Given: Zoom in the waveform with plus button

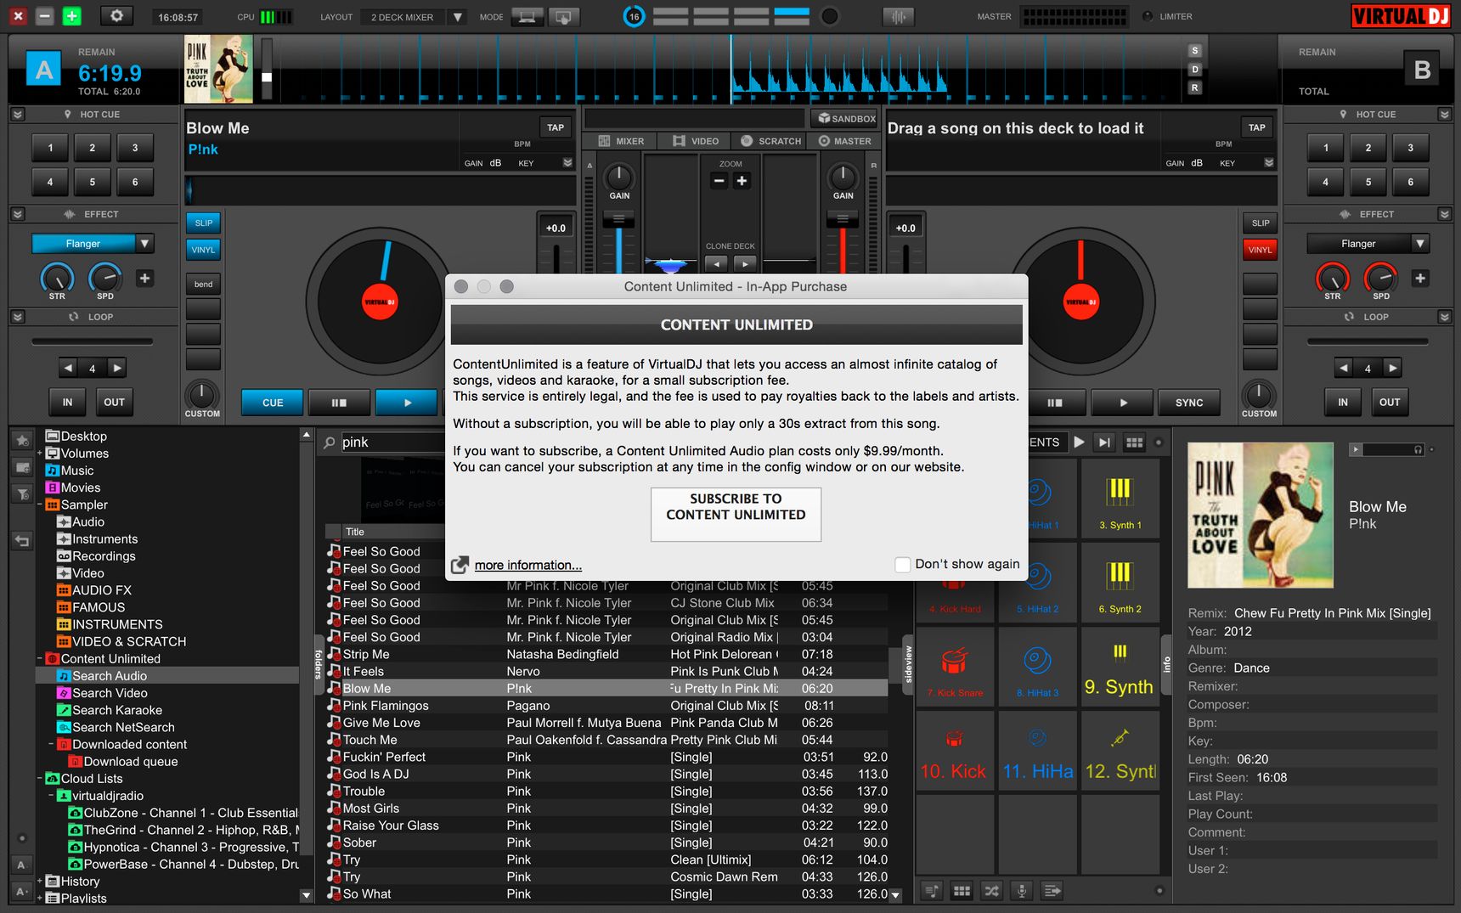Looking at the screenshot, I should (x=742, y=180).
